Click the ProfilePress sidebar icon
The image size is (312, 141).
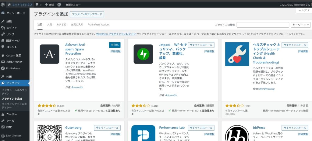point(3,68)
